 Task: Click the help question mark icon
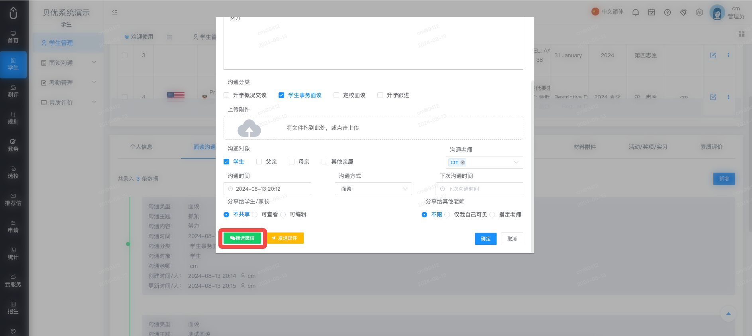[x=668, y=12]
